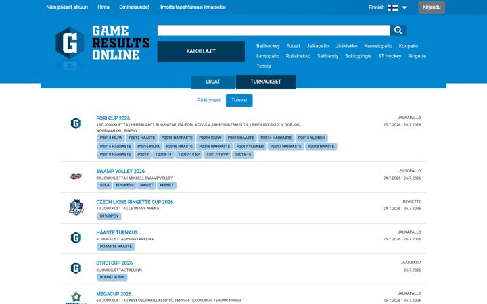
Task: Select the P2015 YLEINEN series tag
Action: click(x=312, y=138)
